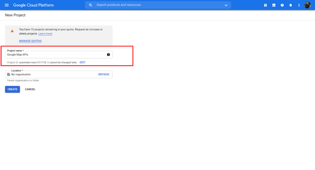Show notifications bell

290,5
